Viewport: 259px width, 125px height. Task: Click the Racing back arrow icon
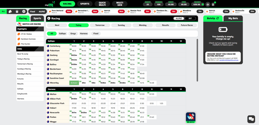coord(49,18)
